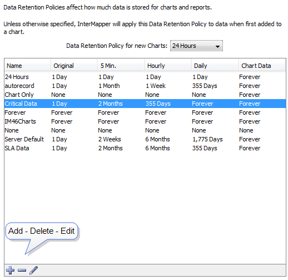Select the None policy row
Image resolution: width=288 pixels, height=280 pixels.
[145, 130]
